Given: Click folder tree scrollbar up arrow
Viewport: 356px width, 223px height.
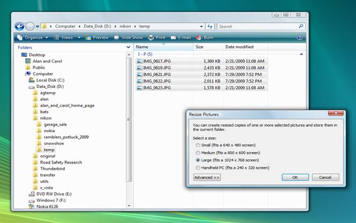Looking at the screenshot, I should click(129, 55).
